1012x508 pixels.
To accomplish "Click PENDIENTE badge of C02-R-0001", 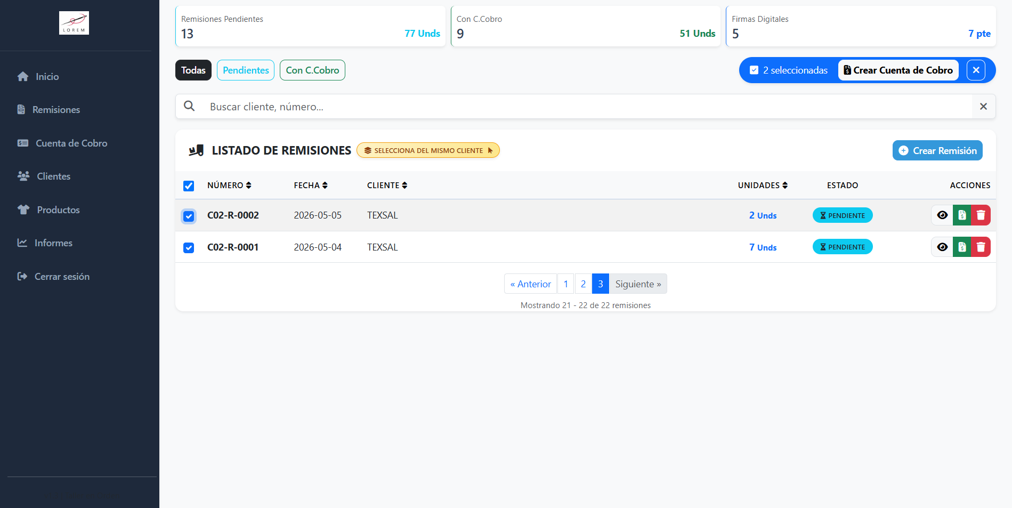I will pos(843,247).
